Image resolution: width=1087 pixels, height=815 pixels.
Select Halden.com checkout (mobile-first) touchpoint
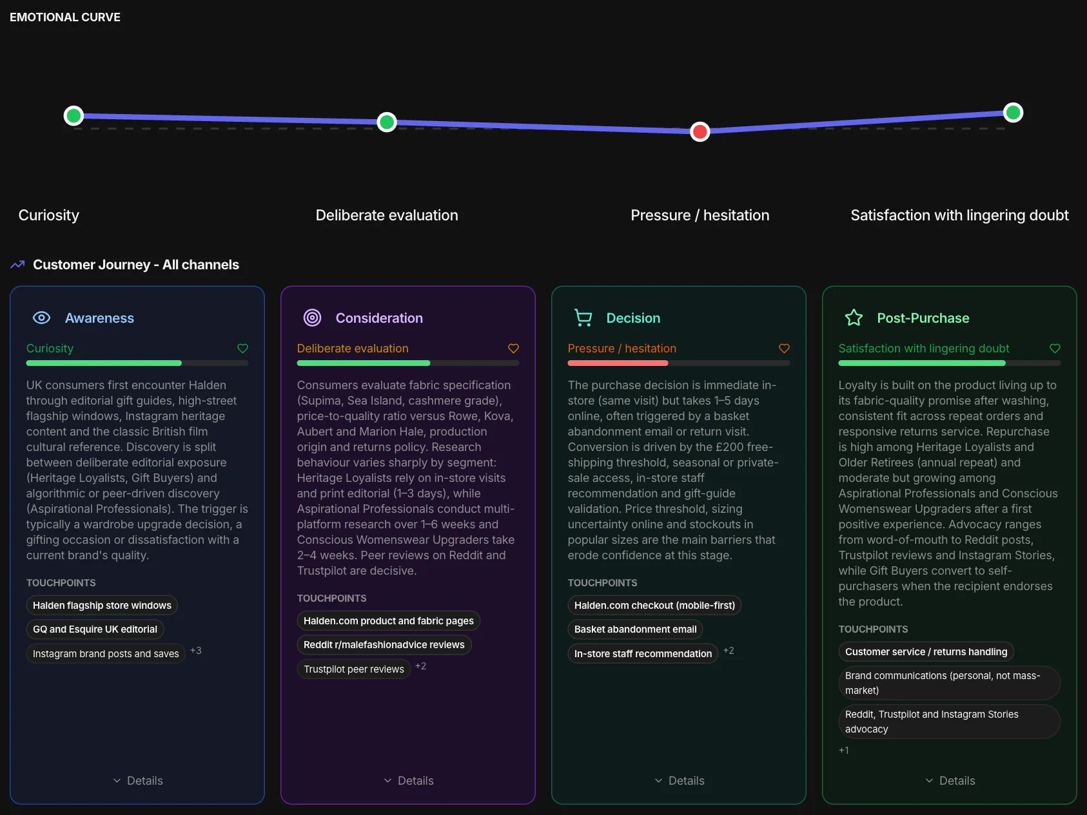tap(655, 606)
